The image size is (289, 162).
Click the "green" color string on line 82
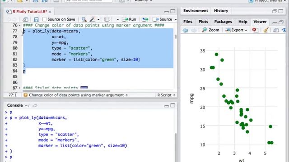click(108, 60)
